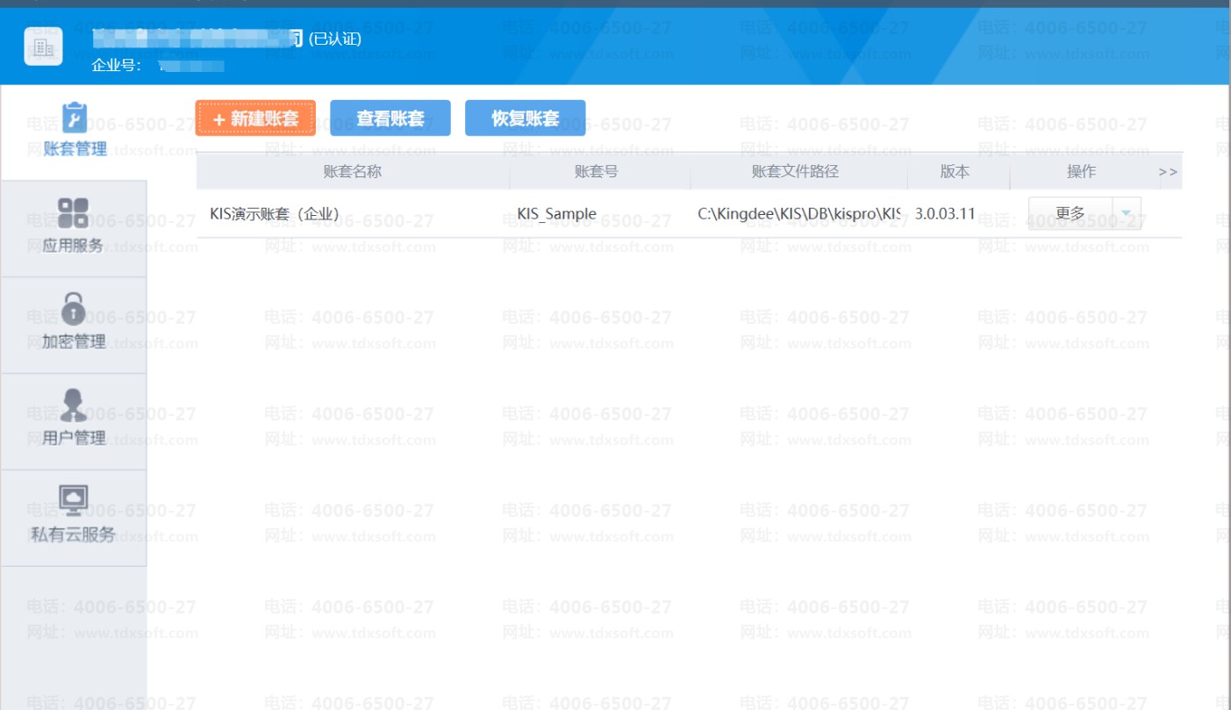Viewport: 1231px width, 710px height.
Task: Open 应用服务 four-squares icon
Action: [x=73, y=212]
